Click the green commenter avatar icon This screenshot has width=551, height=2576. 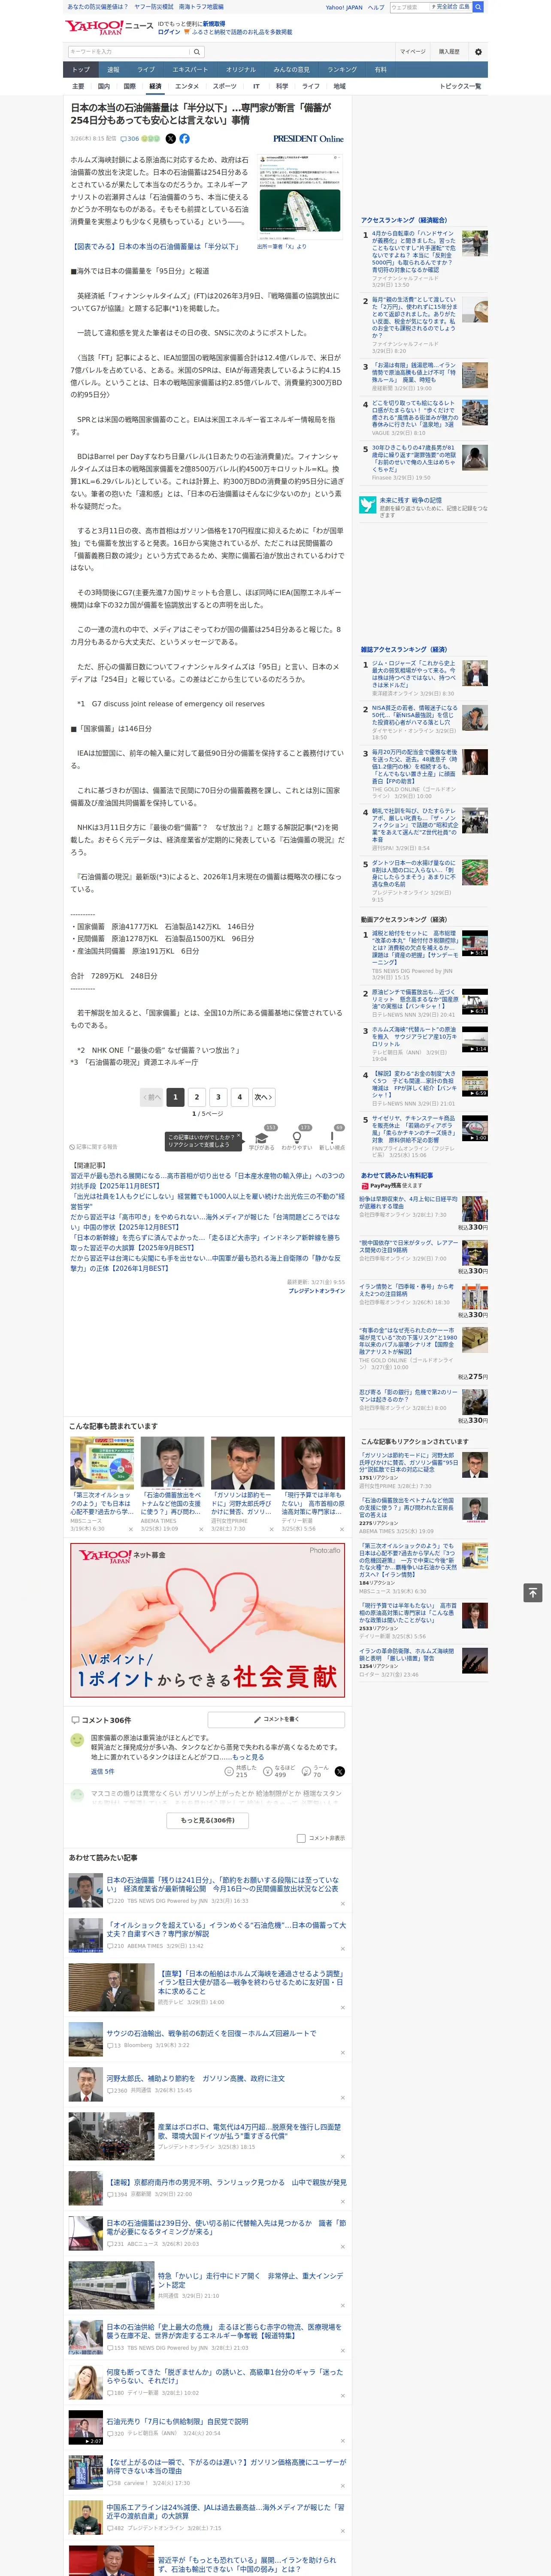77,1741
